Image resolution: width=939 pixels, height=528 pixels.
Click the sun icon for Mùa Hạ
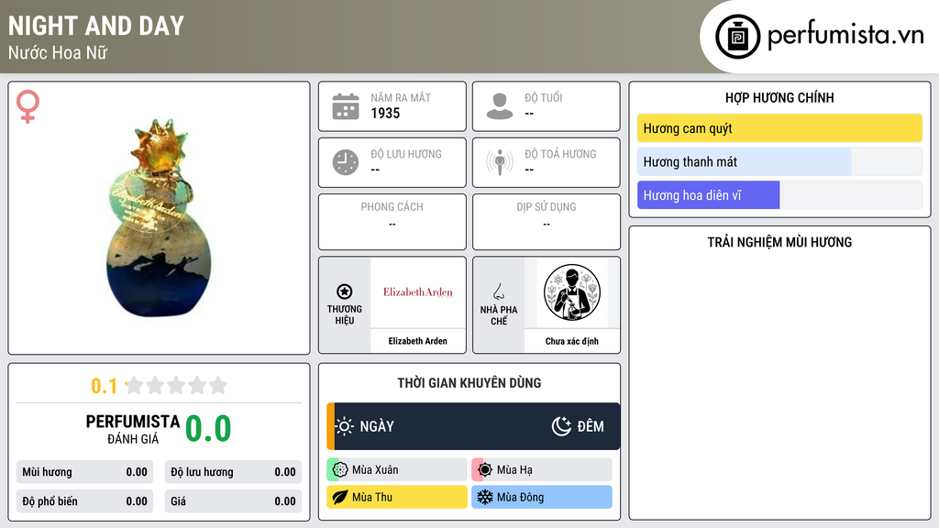485,470
